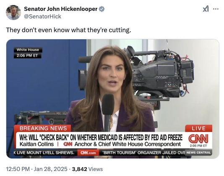Click the tweet text about cutting

coord(68,30)
